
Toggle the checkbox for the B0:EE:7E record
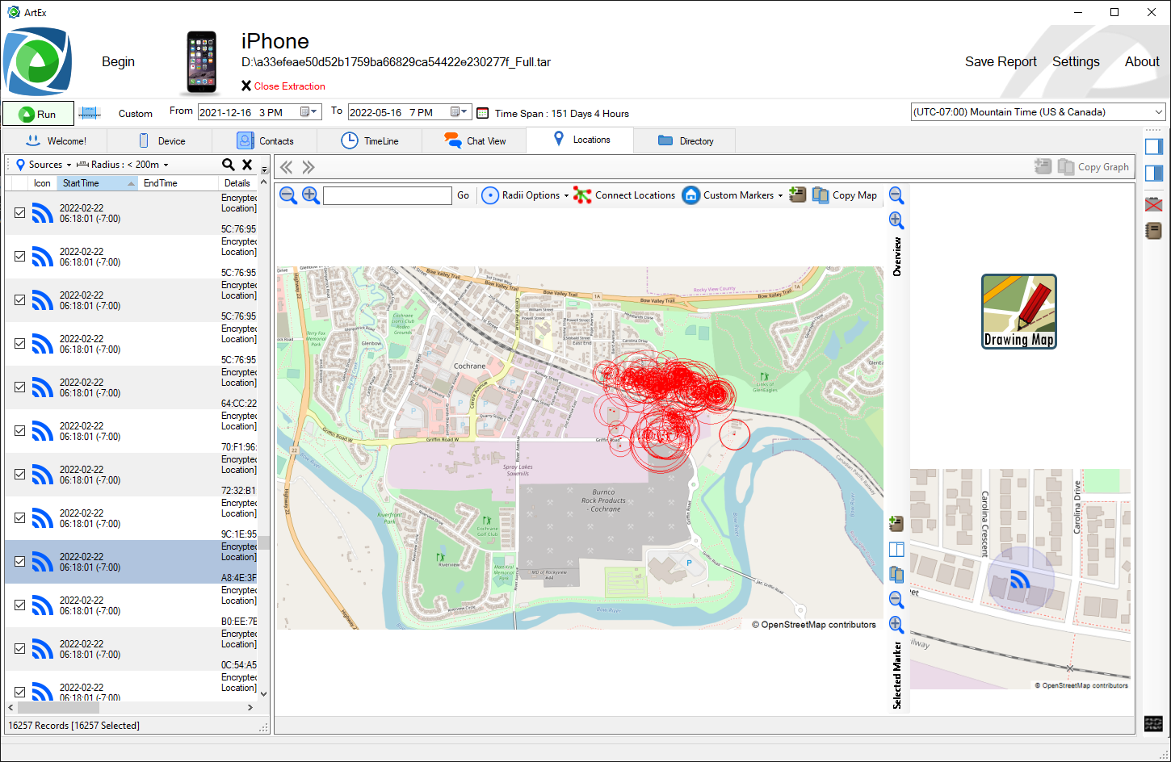20,605
